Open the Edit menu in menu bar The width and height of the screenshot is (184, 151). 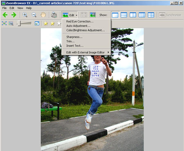[12, 8]
